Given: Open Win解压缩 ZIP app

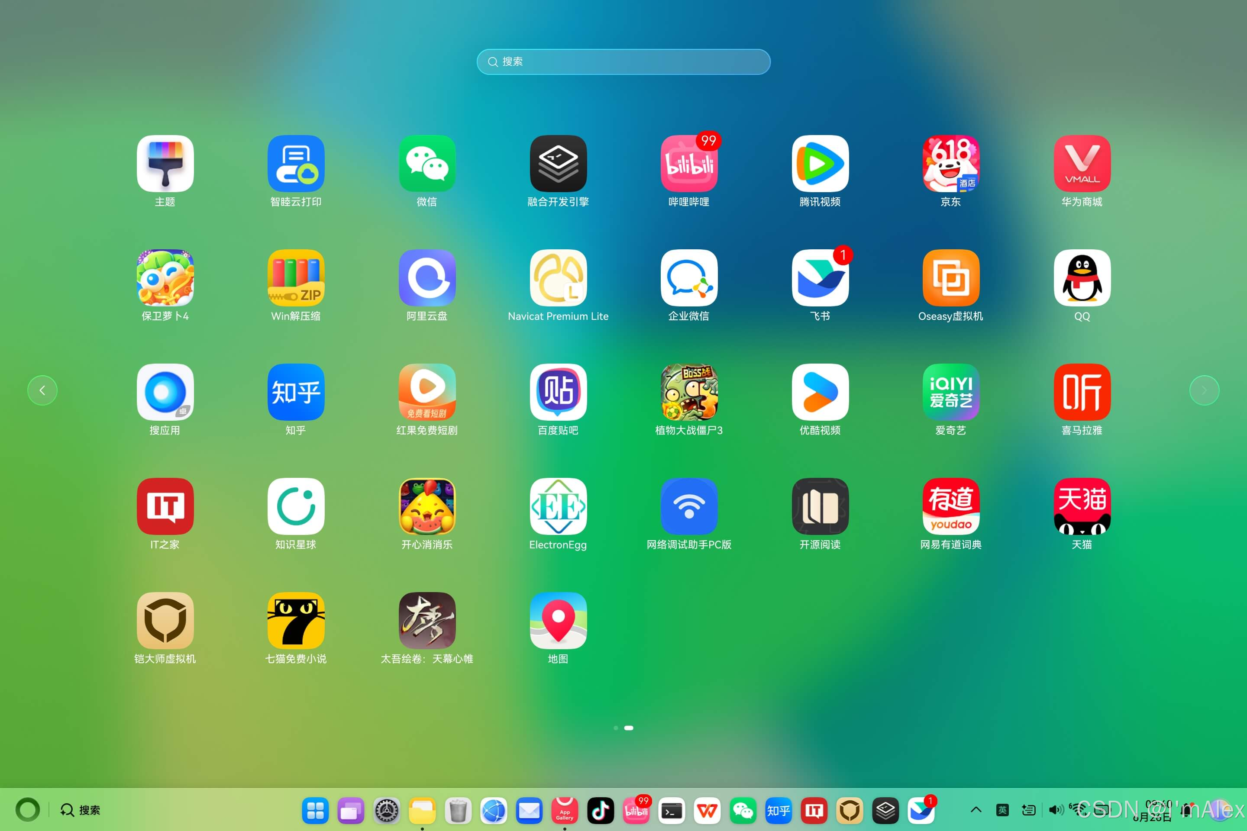Looking at the screenshot, I should click(296, 278).
